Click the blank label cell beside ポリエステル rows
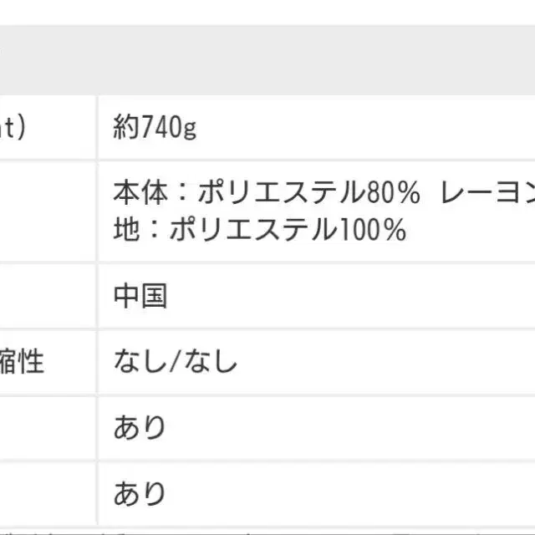Image resolution: width=535 pixels, height=535 pixels. (x=47, y=211)
